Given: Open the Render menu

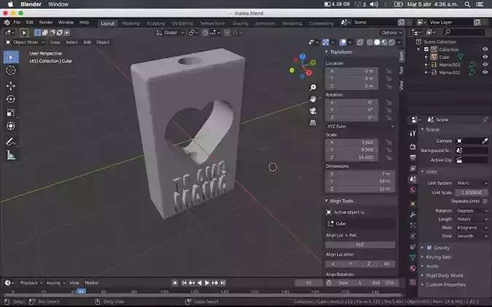Looking at the screenshot, I should (46, 23).
